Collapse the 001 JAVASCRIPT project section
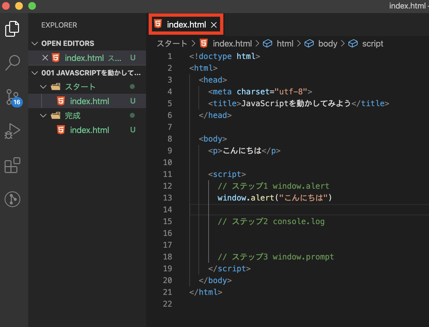Viewport: 429px width, 327px height. [x=35, y=73]
